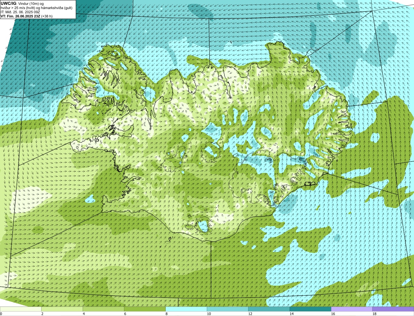Viewport: 414px width, 316px height.
Task: Click the legend scale label "14"
Action: tap(292, 314)
